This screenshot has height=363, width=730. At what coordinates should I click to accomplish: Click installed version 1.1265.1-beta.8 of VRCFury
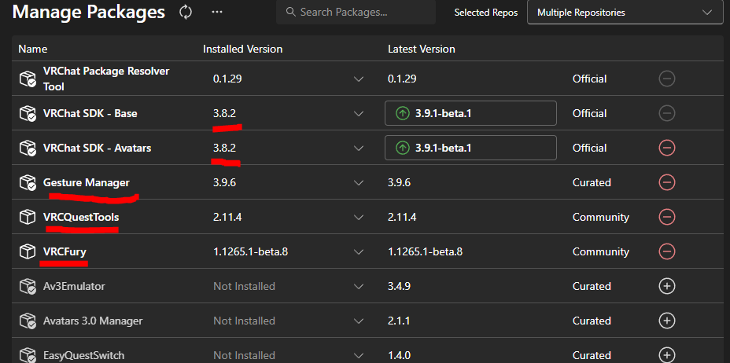(x=250, y=252)
